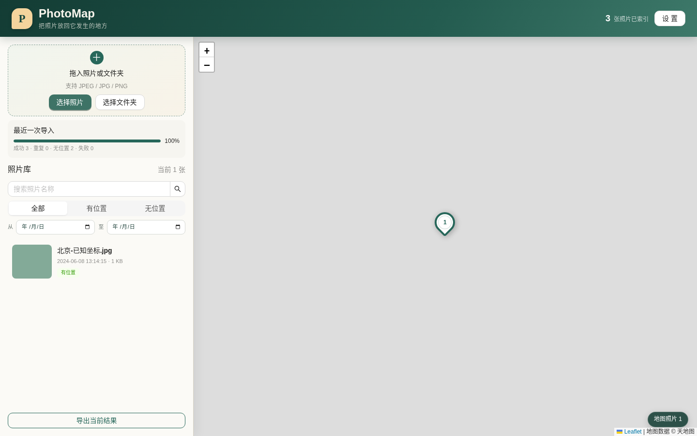Zoom out on the map
This screenshot has height=436, width=697.
(x=207, y=65)
